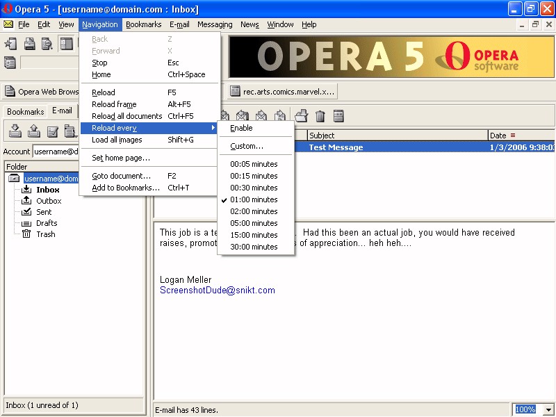Click the Outbox folder icon
556x417 pixels.
click(x=26, y=201)
